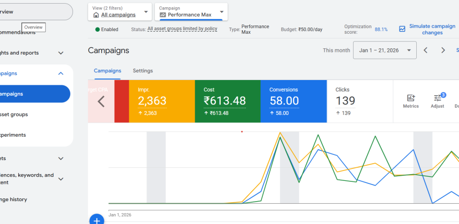Expand the Insights and reports section

click(61, 53)
